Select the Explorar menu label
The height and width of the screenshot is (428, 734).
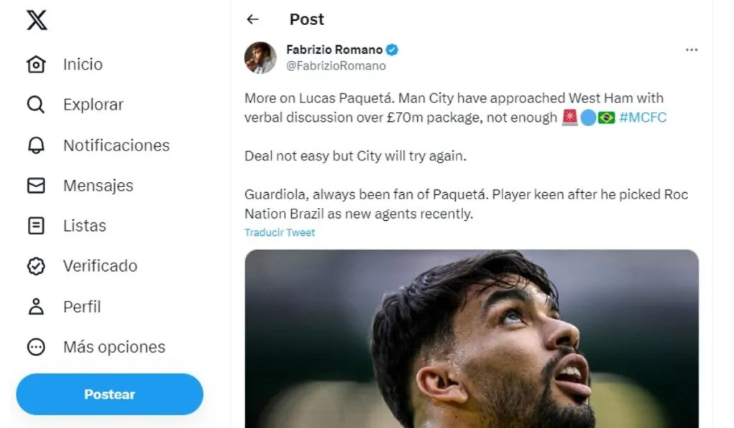coord(93,105)
